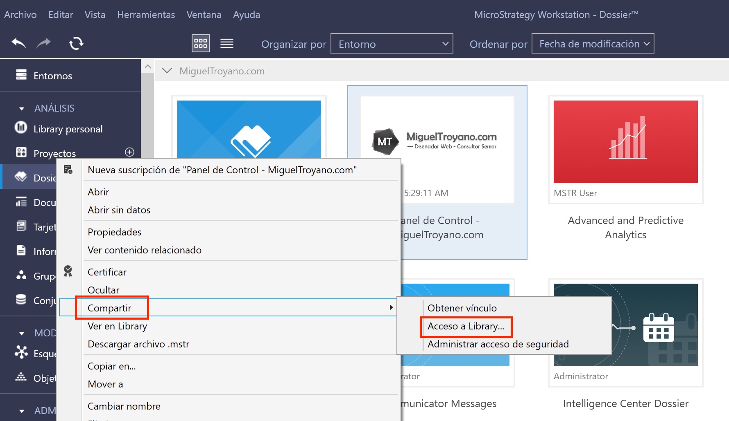Select the Informes sidebar icon

(21, 250)
